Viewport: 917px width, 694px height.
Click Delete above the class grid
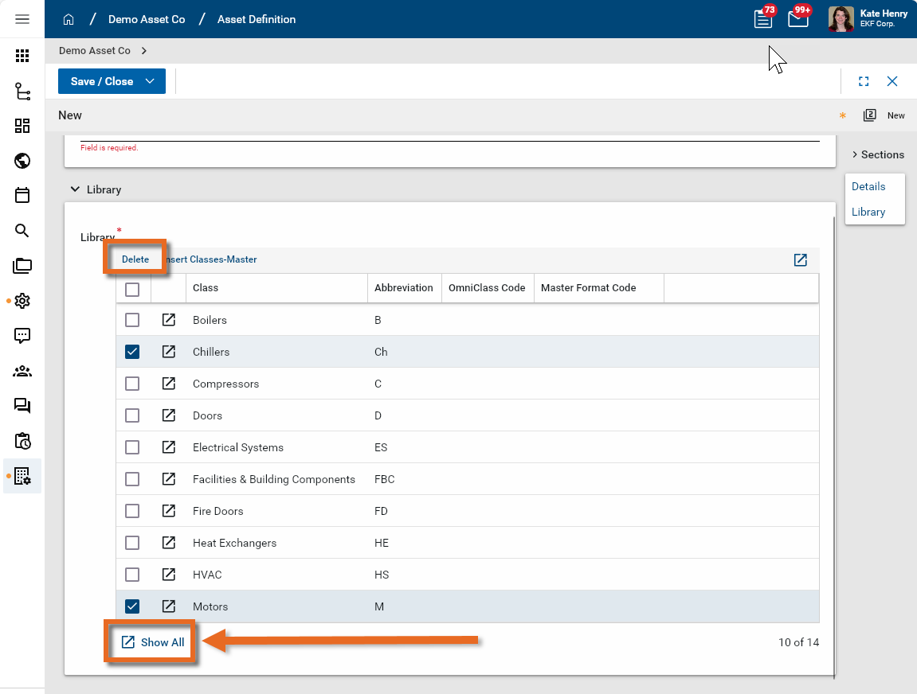[x=135, y=259]
